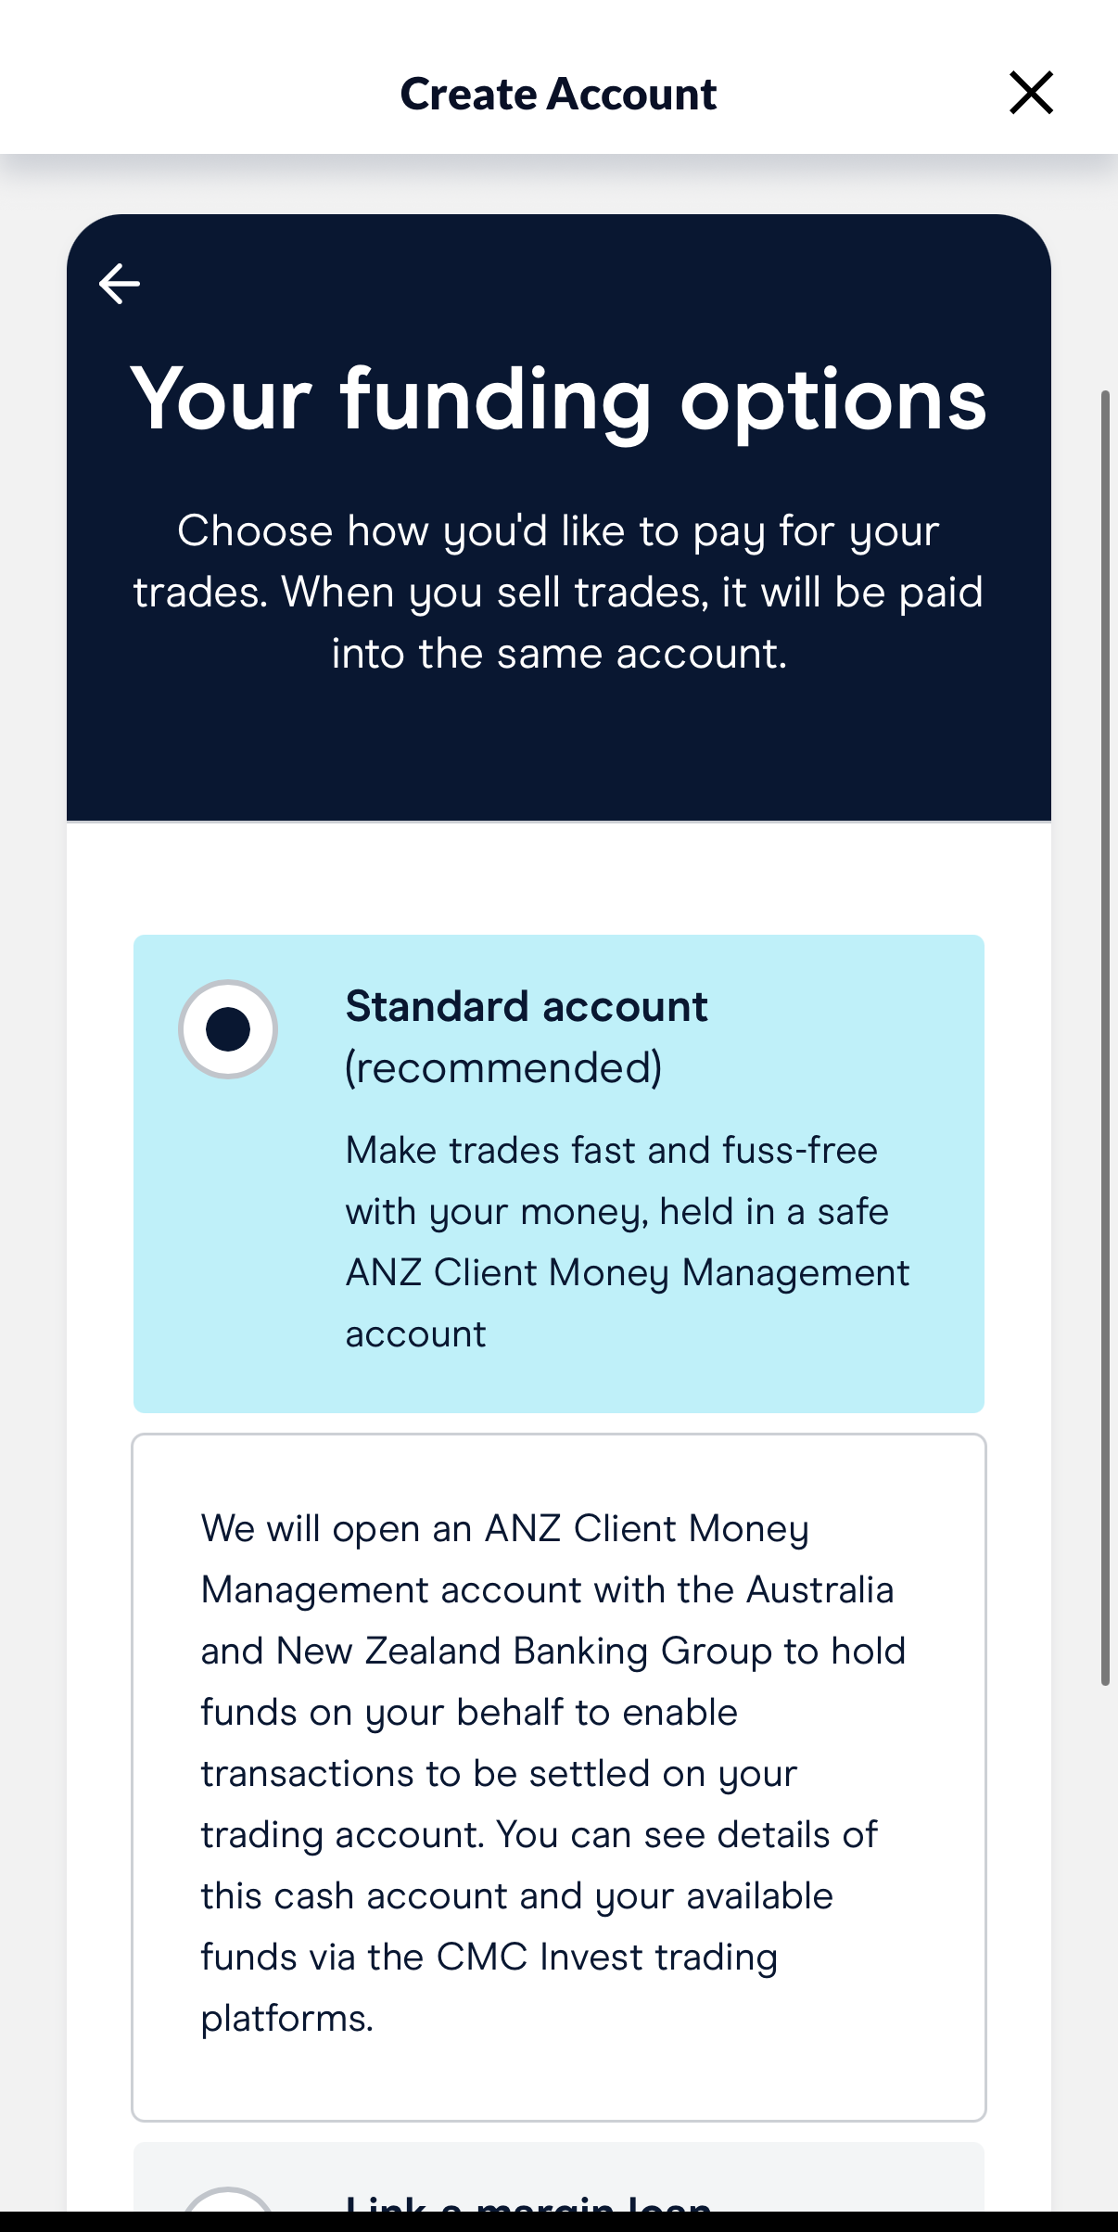Click the highlighted blue Standard account card
Viewport: 1118px width, 2232px height.
(556, 1168)
